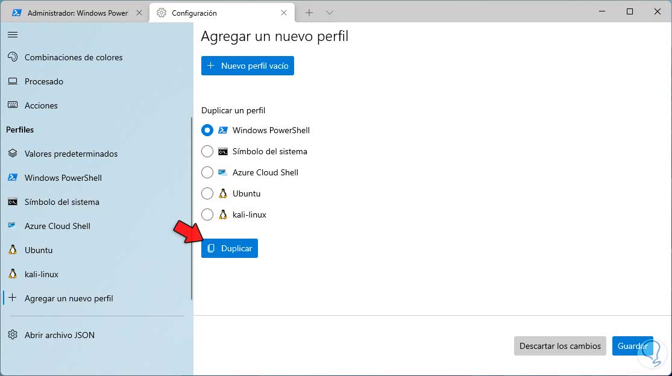
Task: Click the plus icon beside Agregar un nuevo perfil
Action: (13, 298)
